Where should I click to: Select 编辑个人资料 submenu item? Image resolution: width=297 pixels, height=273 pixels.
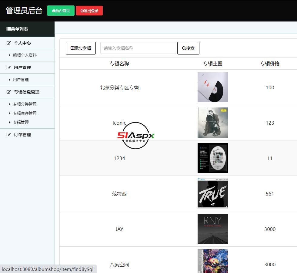[x=25, y=55]
